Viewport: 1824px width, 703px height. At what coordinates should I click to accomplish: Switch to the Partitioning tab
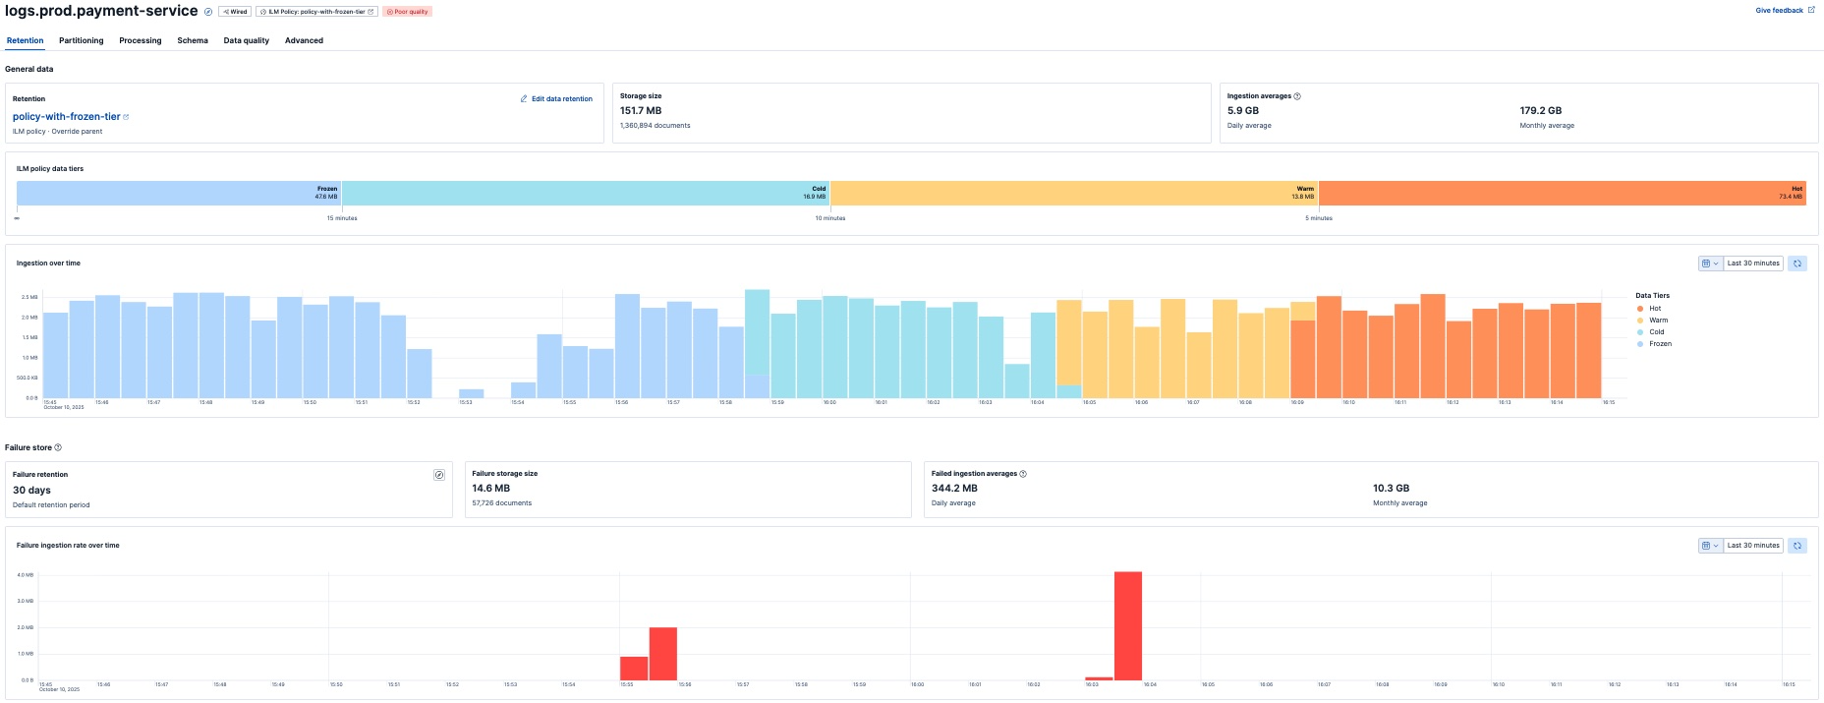click(x=81, y=40)
